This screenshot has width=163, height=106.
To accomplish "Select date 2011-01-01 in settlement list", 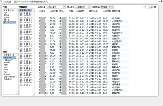I will tap(26, 13).
